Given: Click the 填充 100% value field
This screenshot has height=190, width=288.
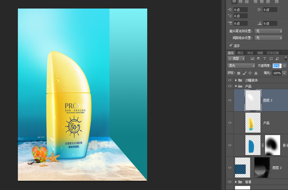Looking at the screenshot, I should (x=277, y=73).
